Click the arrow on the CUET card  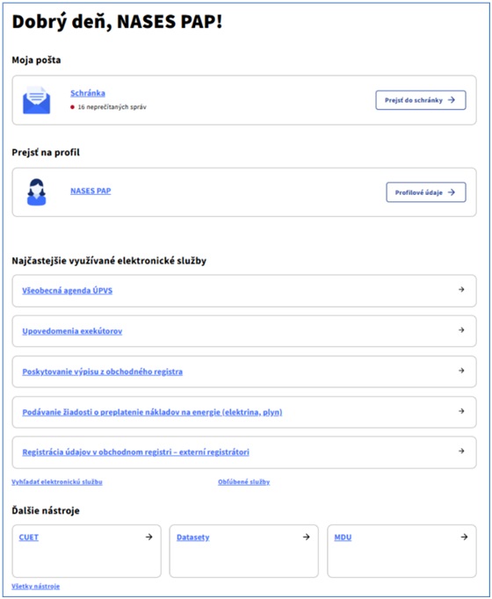point(149,537)
